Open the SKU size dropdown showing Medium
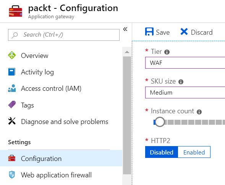This screenshot has height=185, width=225. (x=185, y=93)
